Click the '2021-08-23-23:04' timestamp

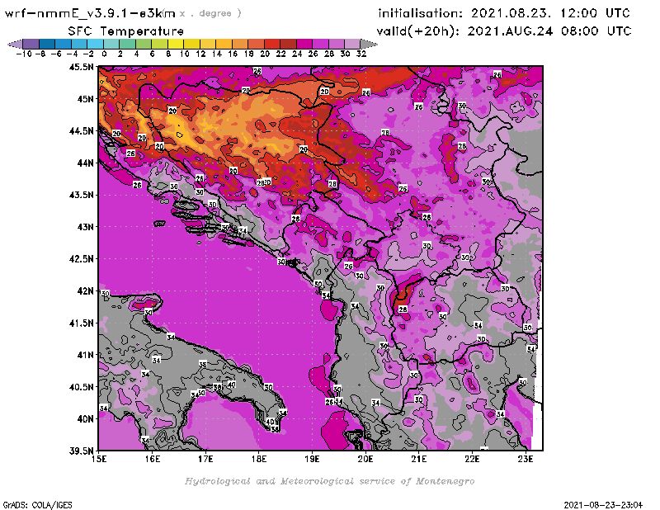click(x=603, y=505)
